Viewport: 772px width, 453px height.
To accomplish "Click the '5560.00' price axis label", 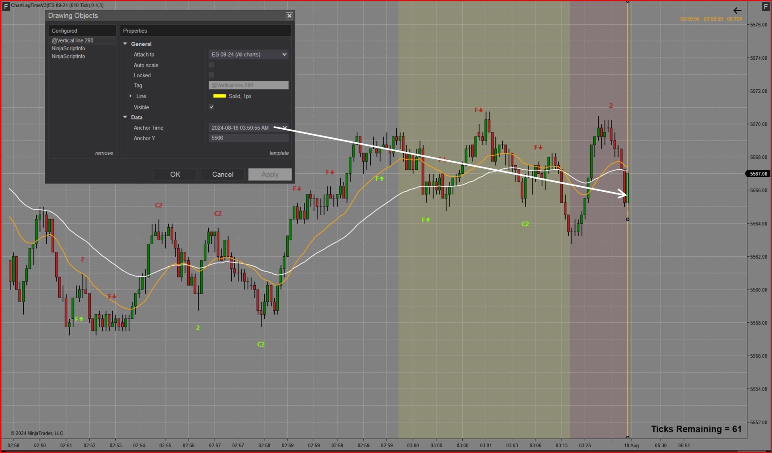I will (759, 290).
